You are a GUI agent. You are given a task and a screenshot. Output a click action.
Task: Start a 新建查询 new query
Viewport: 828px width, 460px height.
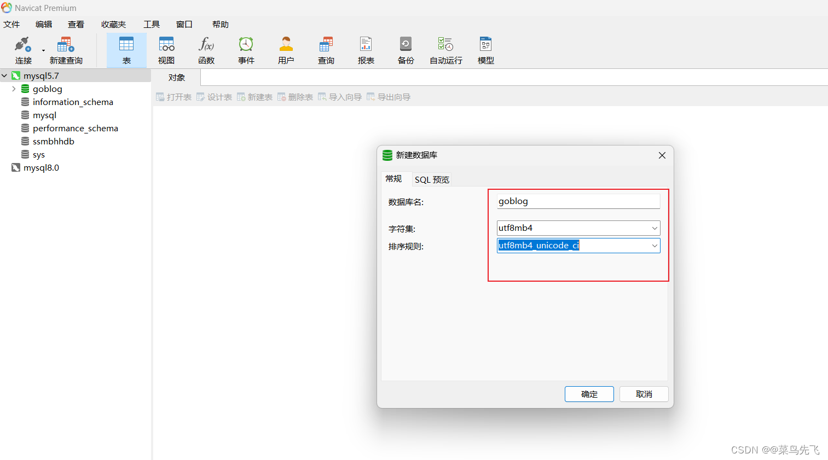pyautogui.click(x=66, y=50)
